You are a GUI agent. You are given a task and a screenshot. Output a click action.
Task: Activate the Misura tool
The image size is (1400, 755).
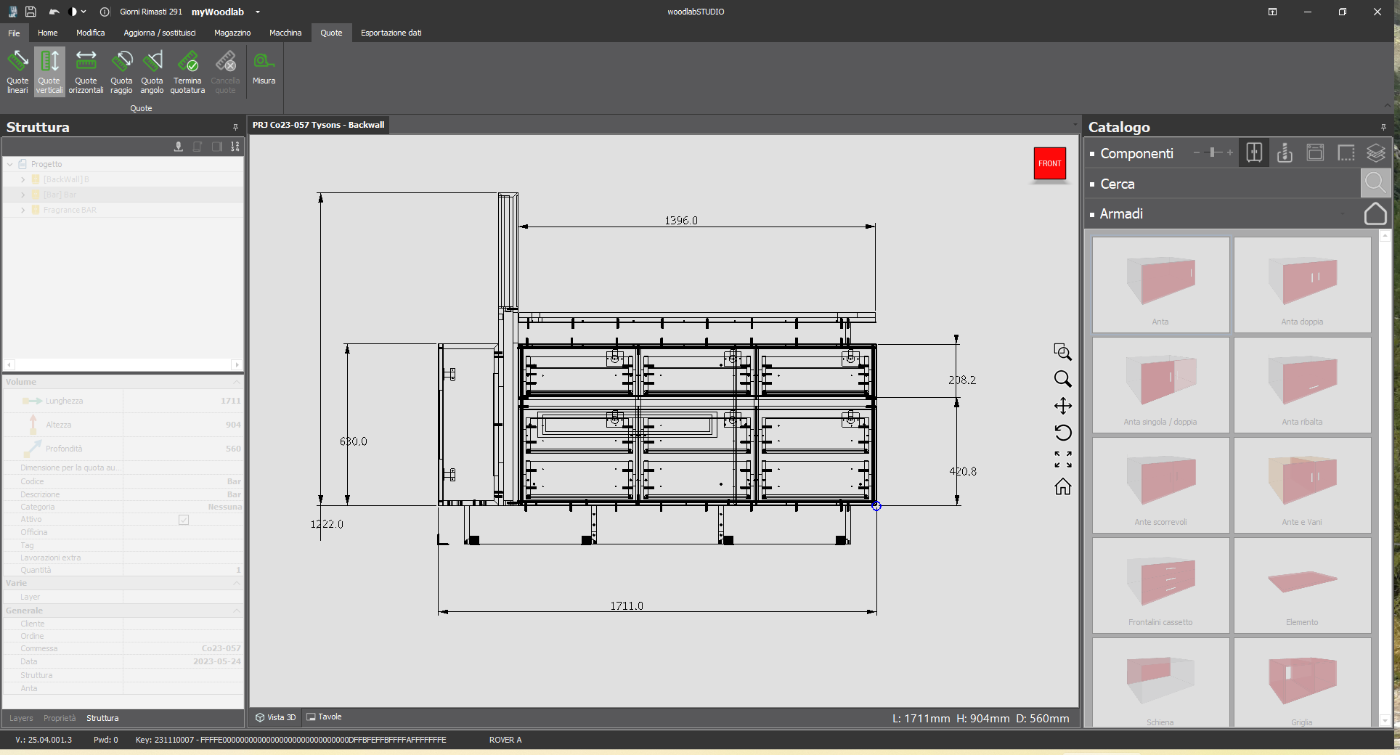click(x=264, y=70)
